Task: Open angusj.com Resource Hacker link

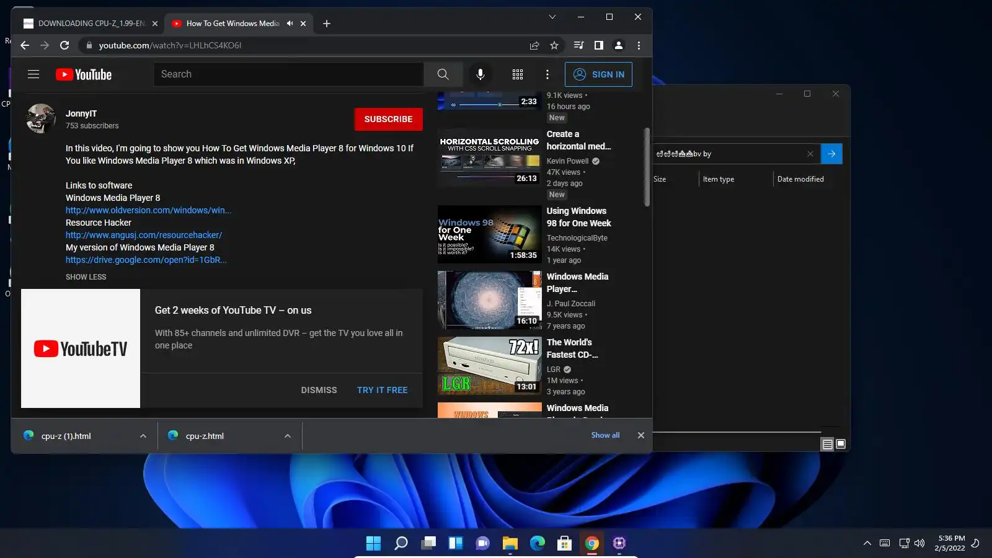Action: click(x=144, y=235)
